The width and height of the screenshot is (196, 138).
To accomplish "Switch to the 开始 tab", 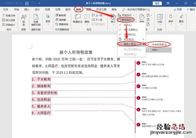I will (x=17, y=9).
